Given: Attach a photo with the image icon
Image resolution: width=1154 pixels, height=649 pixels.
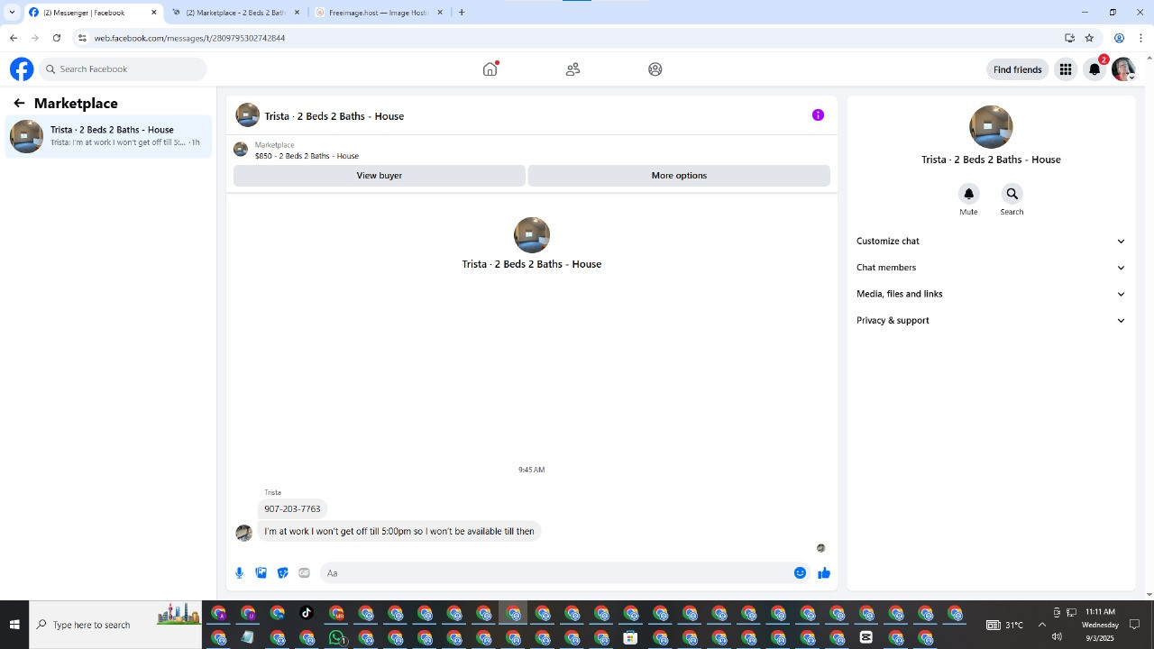Looking at the screenshot, I should pyautogui.click(x=261, y=573).
